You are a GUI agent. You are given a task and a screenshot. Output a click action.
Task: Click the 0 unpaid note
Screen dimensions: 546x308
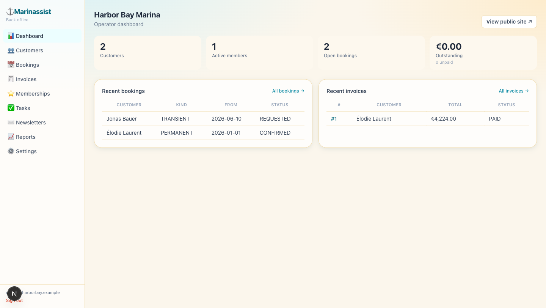444,62
